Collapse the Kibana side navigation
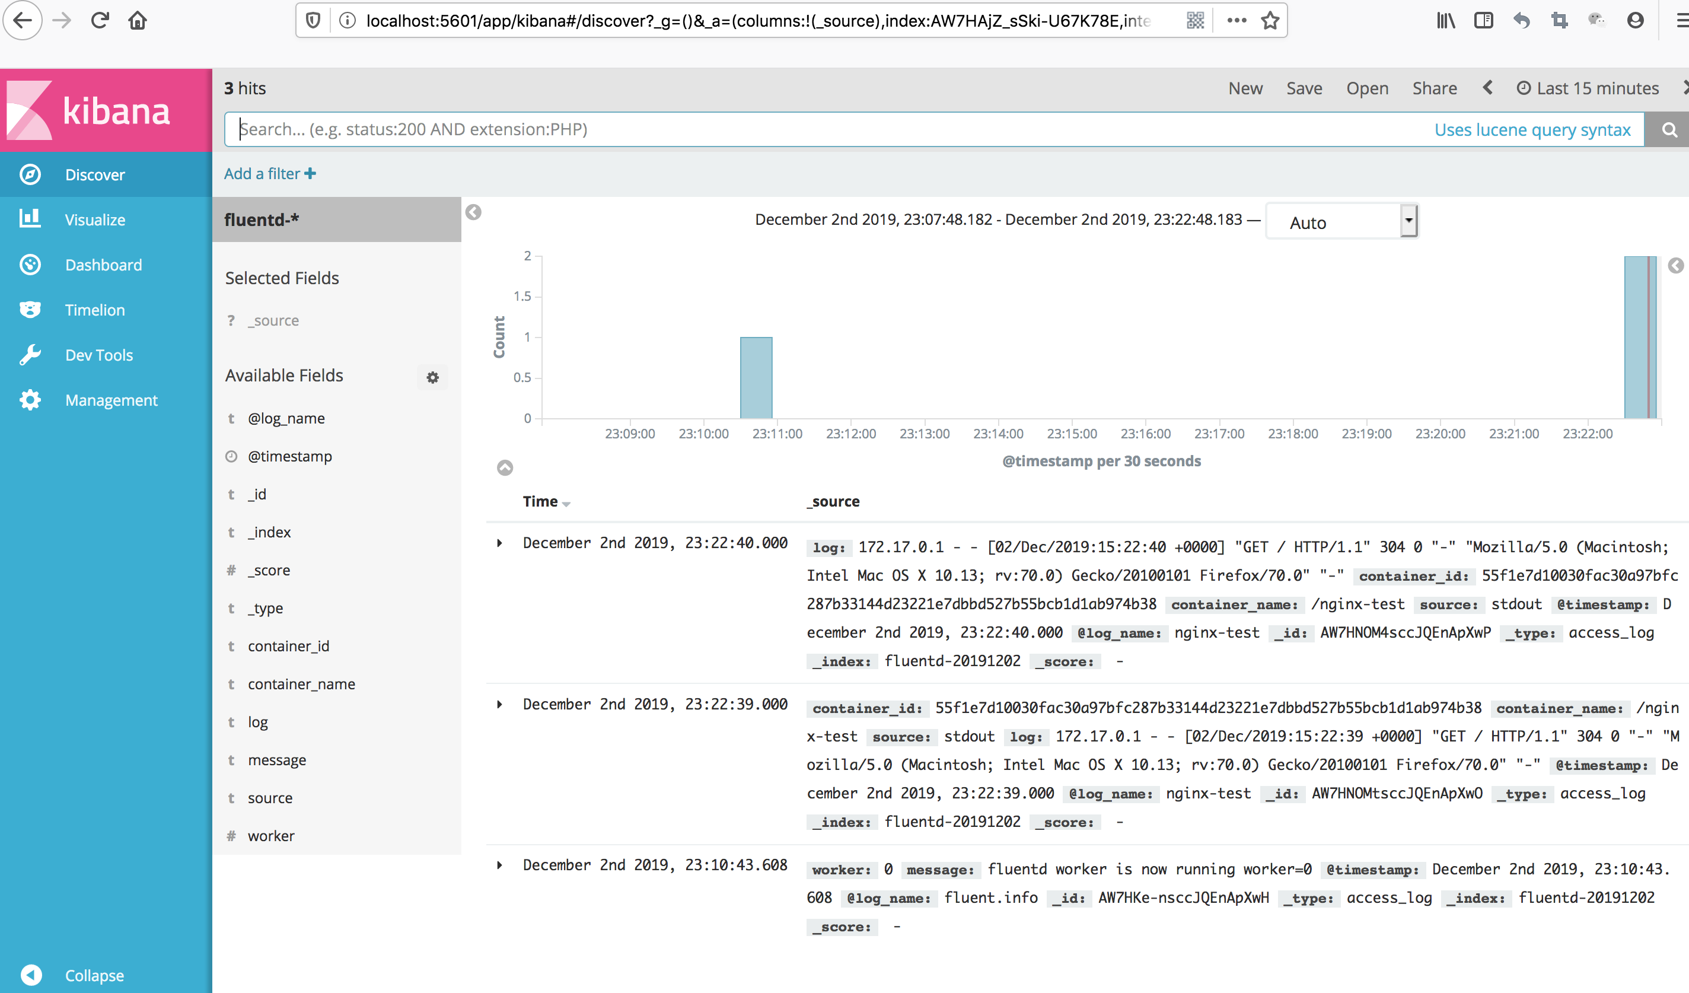Image resolution: width=1689 pixels, height=993 pixels. tap(106, 975)
